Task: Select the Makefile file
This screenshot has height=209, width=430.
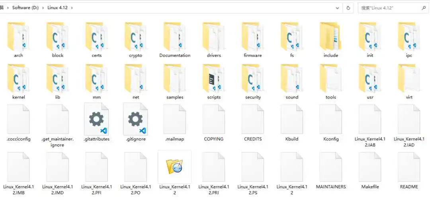Action: [x=369, y=170]
